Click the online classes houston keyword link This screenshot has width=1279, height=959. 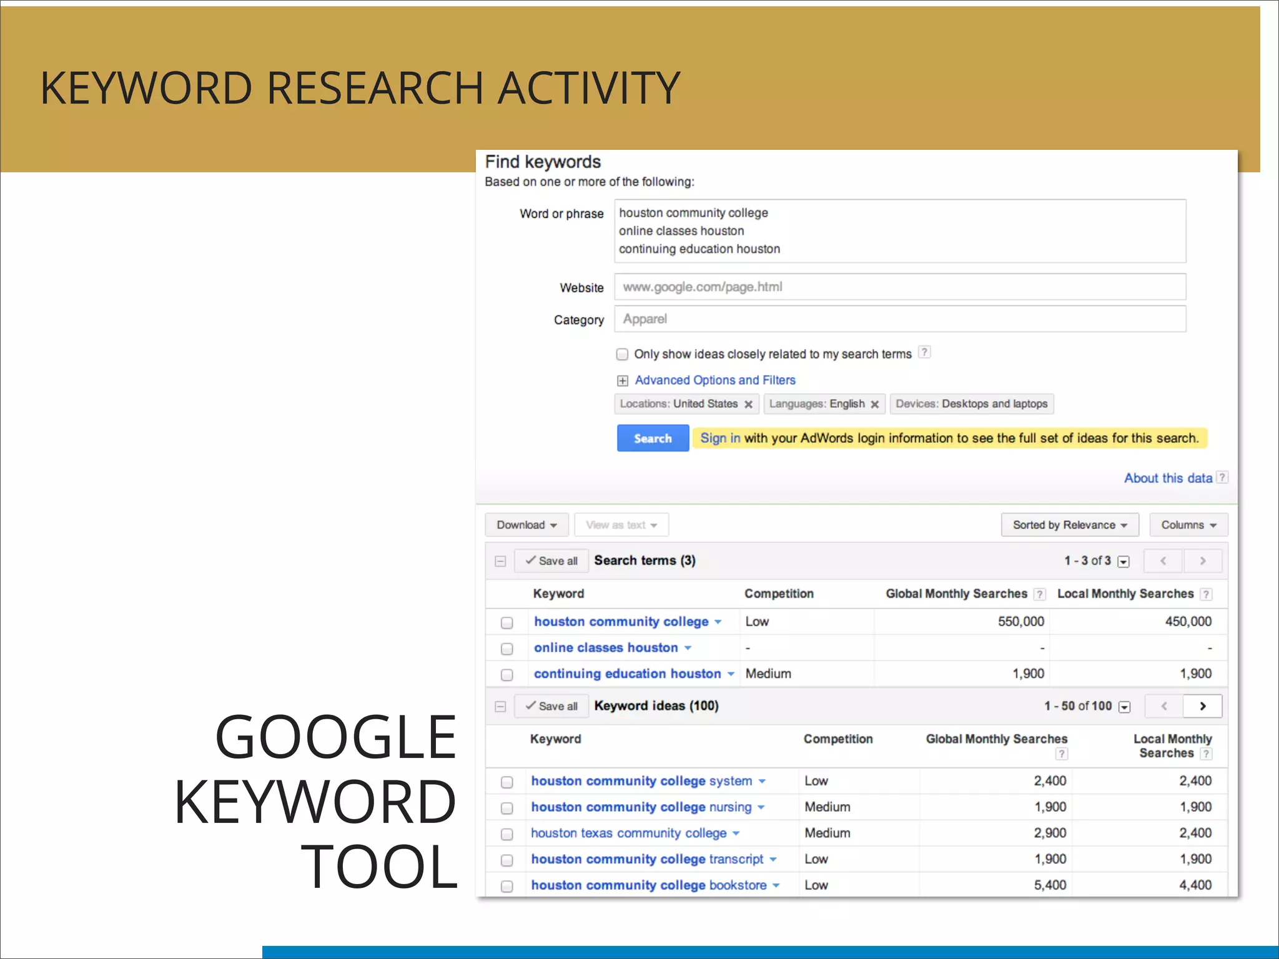pos(606,648)
